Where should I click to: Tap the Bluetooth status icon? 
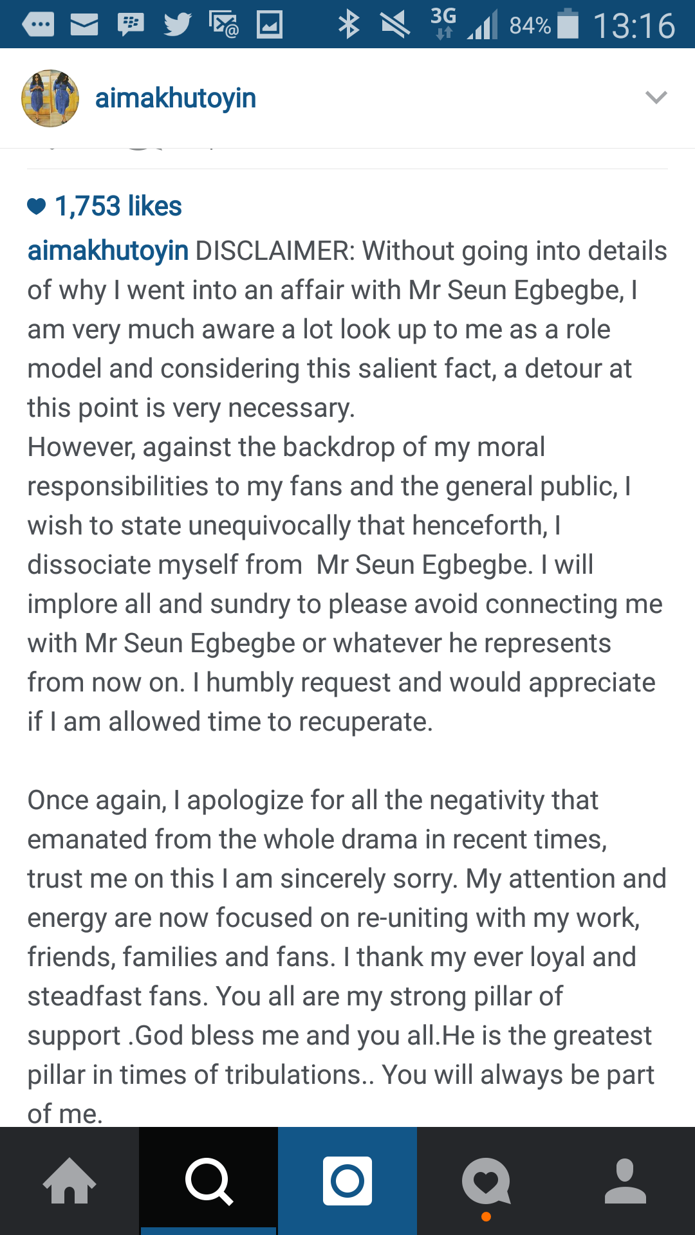tap(349, 25)
